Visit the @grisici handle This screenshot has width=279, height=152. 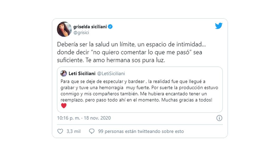81,33
